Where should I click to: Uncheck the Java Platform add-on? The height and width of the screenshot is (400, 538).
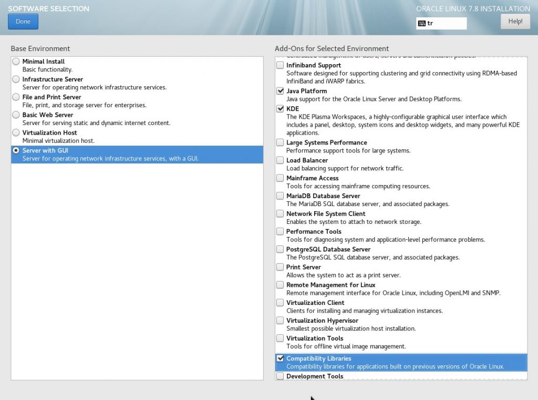[x=281, y=91]
